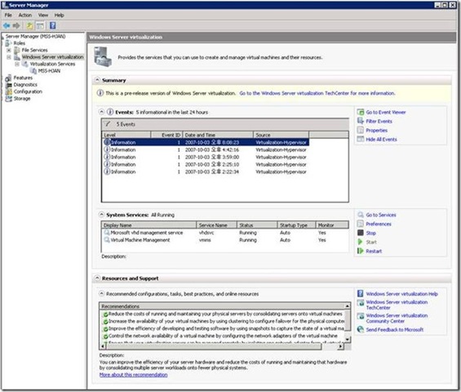Click the grayed Start service action
Image resolution: width=461 pixels, height=392 pixels.
(x=371, y=243)
